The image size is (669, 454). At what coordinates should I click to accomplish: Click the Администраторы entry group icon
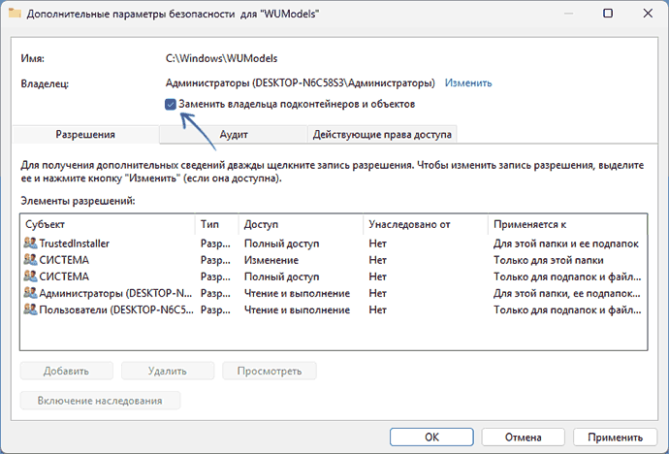30,293
